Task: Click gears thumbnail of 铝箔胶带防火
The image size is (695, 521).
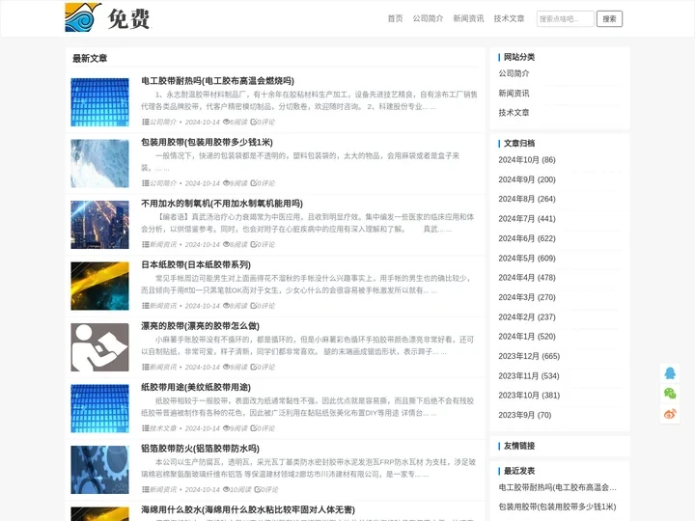Action: coord(99,470)
